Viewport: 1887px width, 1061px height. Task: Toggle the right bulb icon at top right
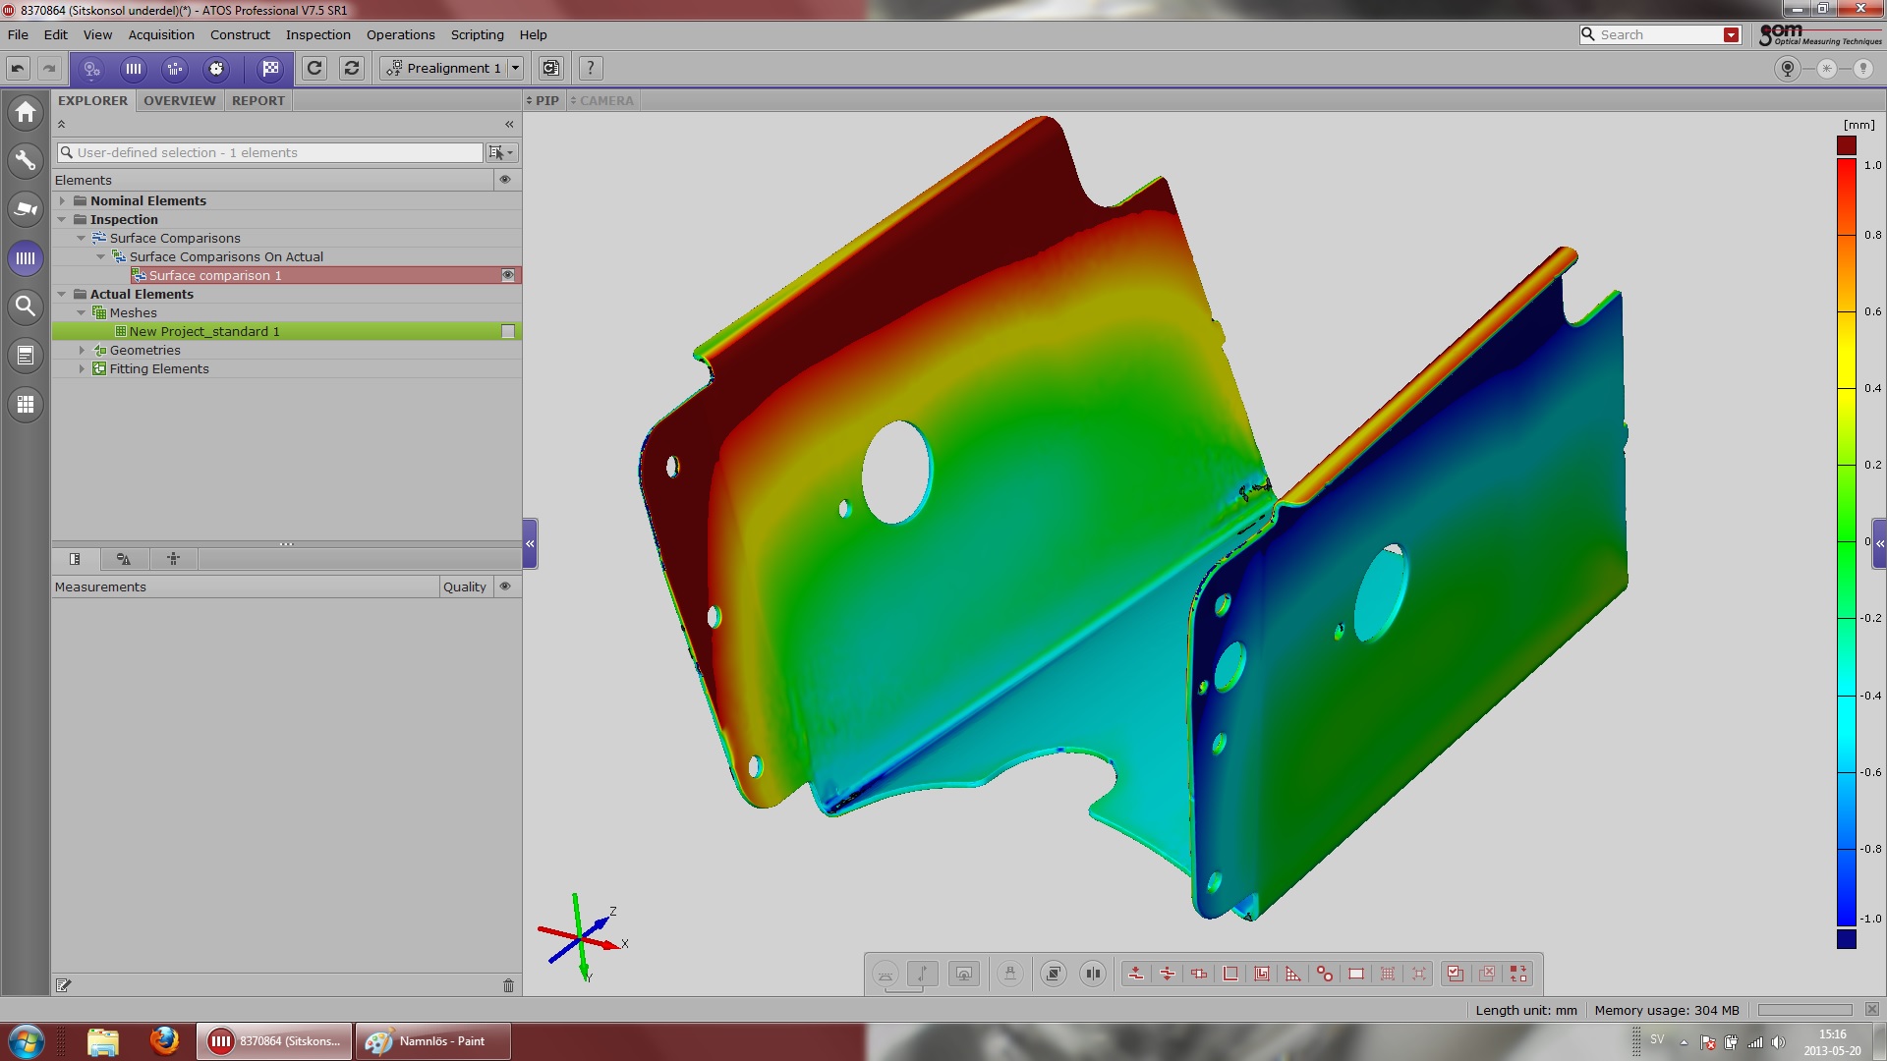coord(1862,69)
